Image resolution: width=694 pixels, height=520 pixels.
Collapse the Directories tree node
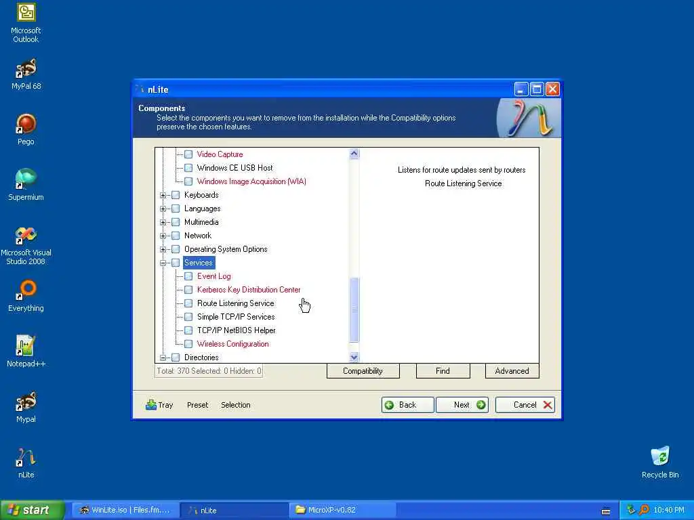coord(163,357)
